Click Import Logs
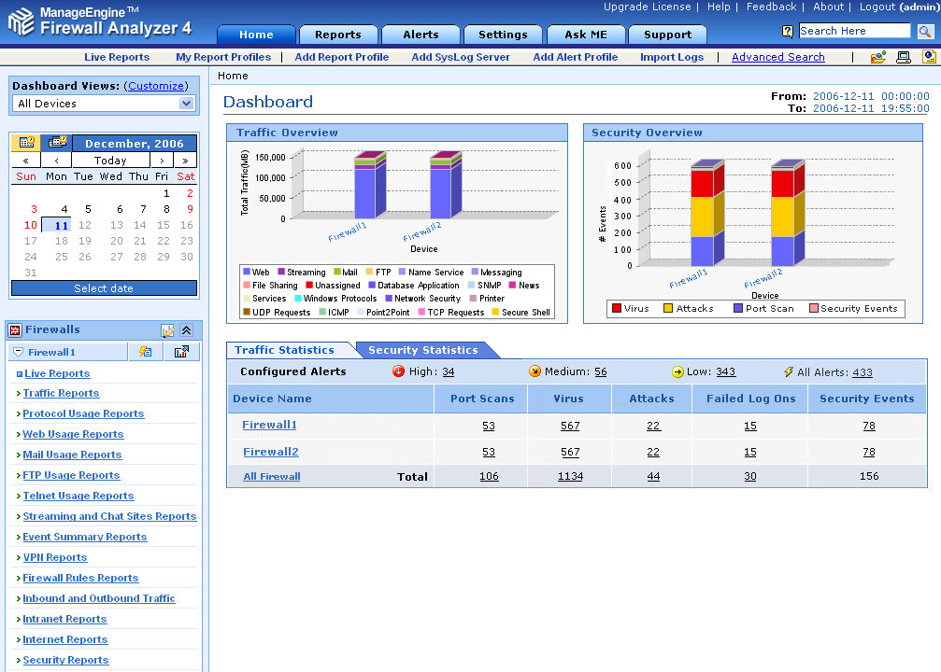This screenshot has width=941, height=672. 672,57
